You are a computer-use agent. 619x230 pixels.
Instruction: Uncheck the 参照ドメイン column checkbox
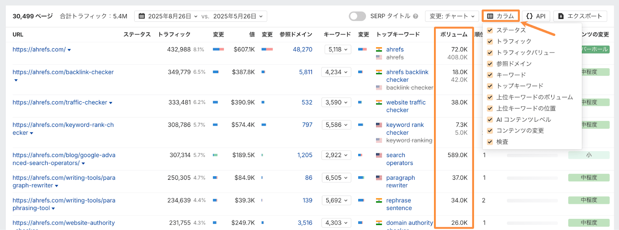pyautogui.click(x=490, y=64)
